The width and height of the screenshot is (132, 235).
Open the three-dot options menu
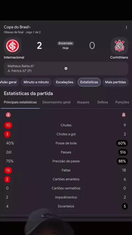[126, 27]
